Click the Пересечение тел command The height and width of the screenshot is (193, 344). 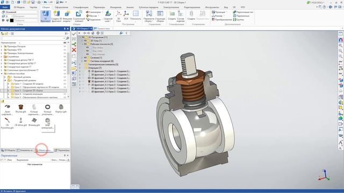pyautogui.click(x=243, y=12)
